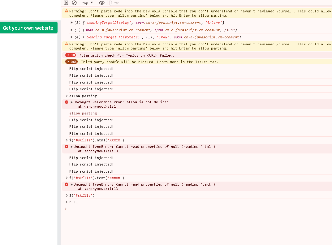The height and width of the screenshot is (245, 332).
Task: Expand the 365 third-party cookie warnings group
Action: point(71,62)
